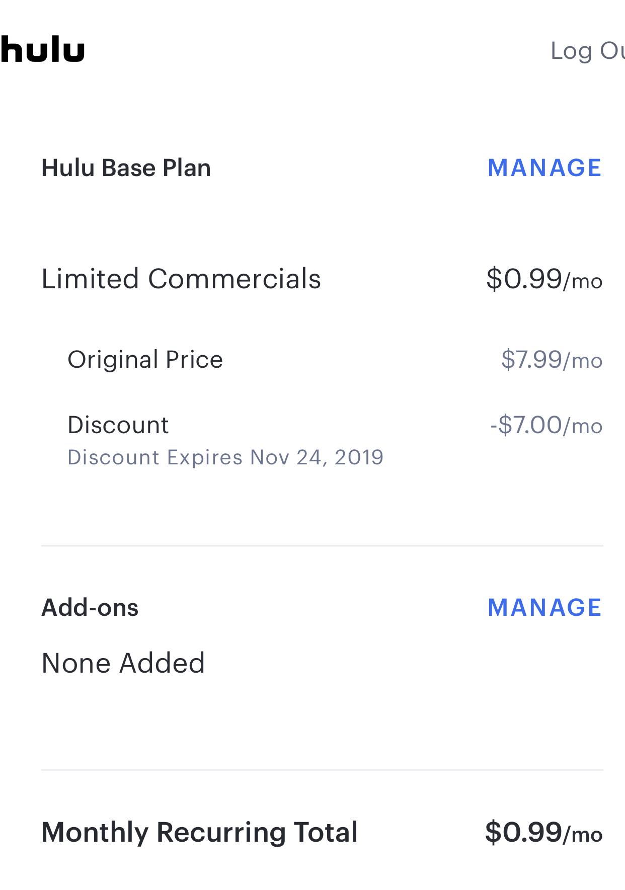Screen dimensions: 625x890
Task: Click the Monthly Recurring Total label
Action: coord(199,832)
